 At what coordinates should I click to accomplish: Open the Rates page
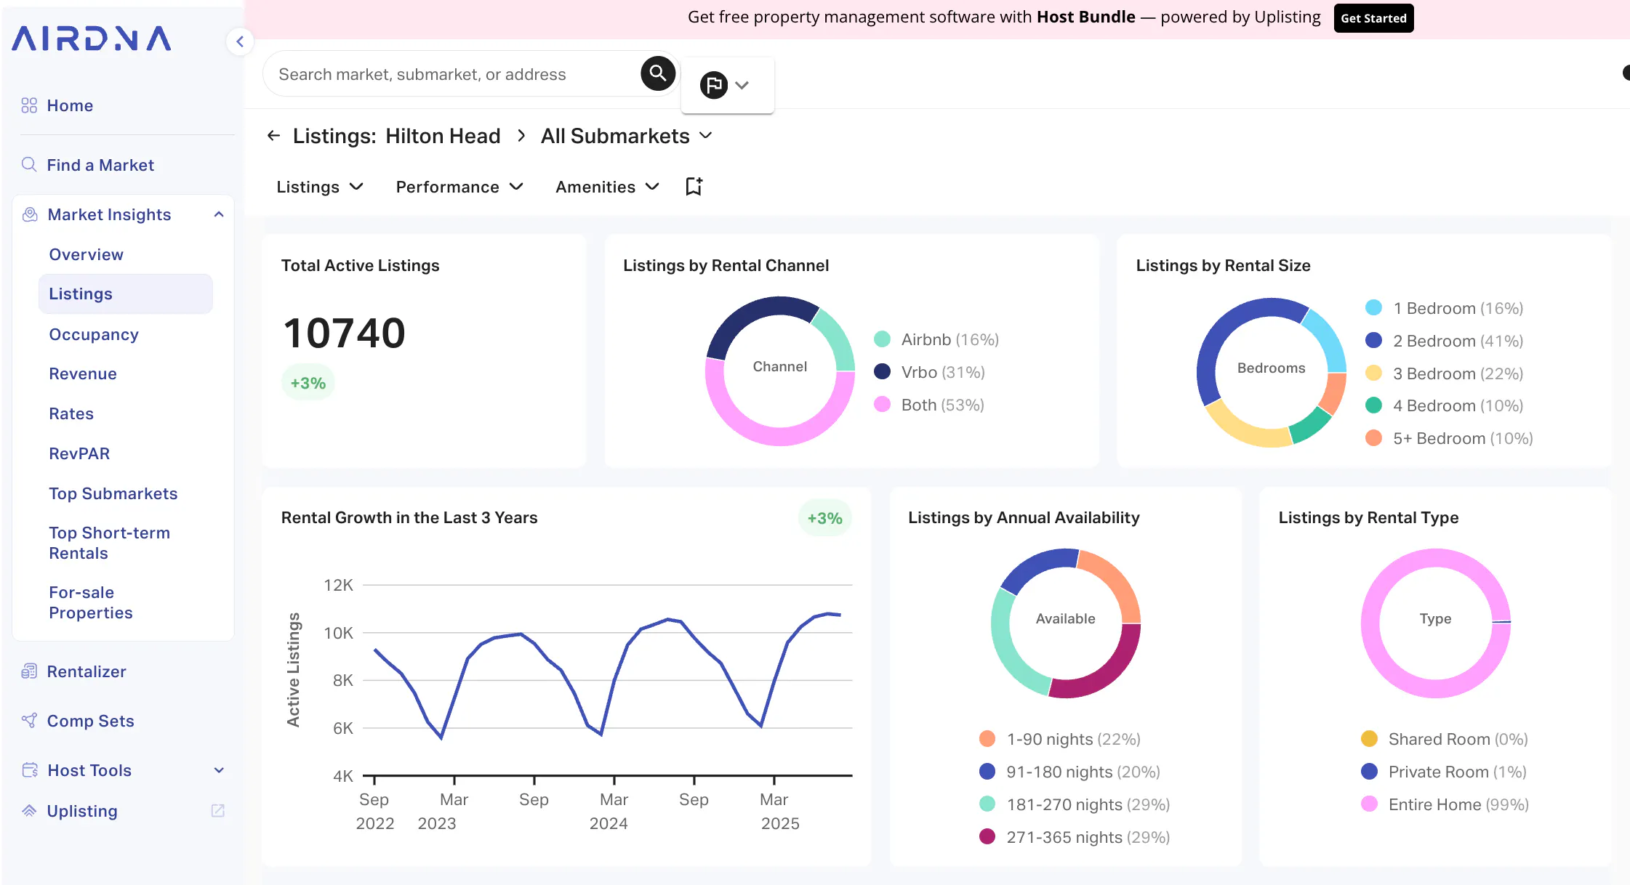(71, 413)
